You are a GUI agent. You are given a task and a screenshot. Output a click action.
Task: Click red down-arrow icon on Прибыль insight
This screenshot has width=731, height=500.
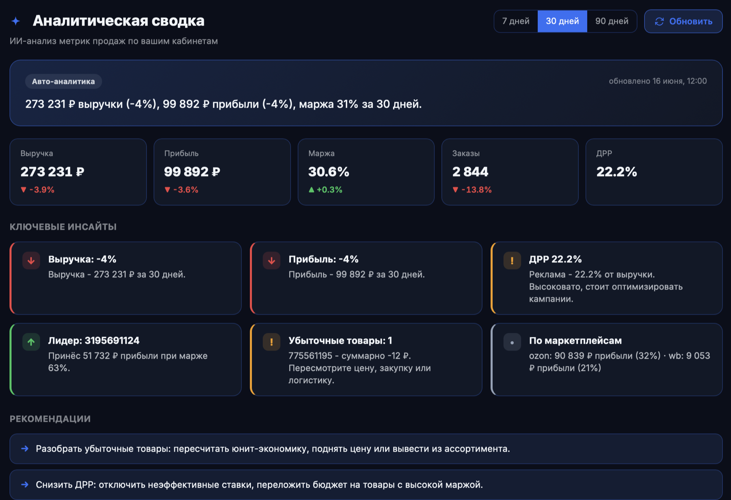tap(272, 261)
